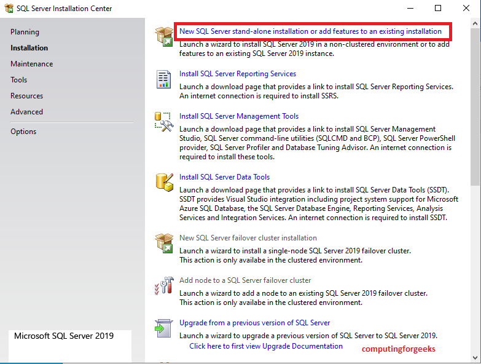Open the Upgrade Documentation link
The image size is (481, 364).
click(265, 346)
